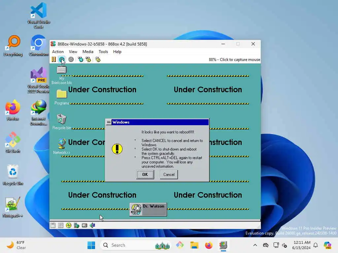
Task: Click the '88% - Click to capture mouse' text
Action: [234, 60]
